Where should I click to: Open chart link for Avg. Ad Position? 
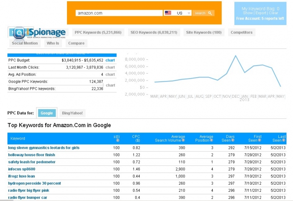pos(110,74)
